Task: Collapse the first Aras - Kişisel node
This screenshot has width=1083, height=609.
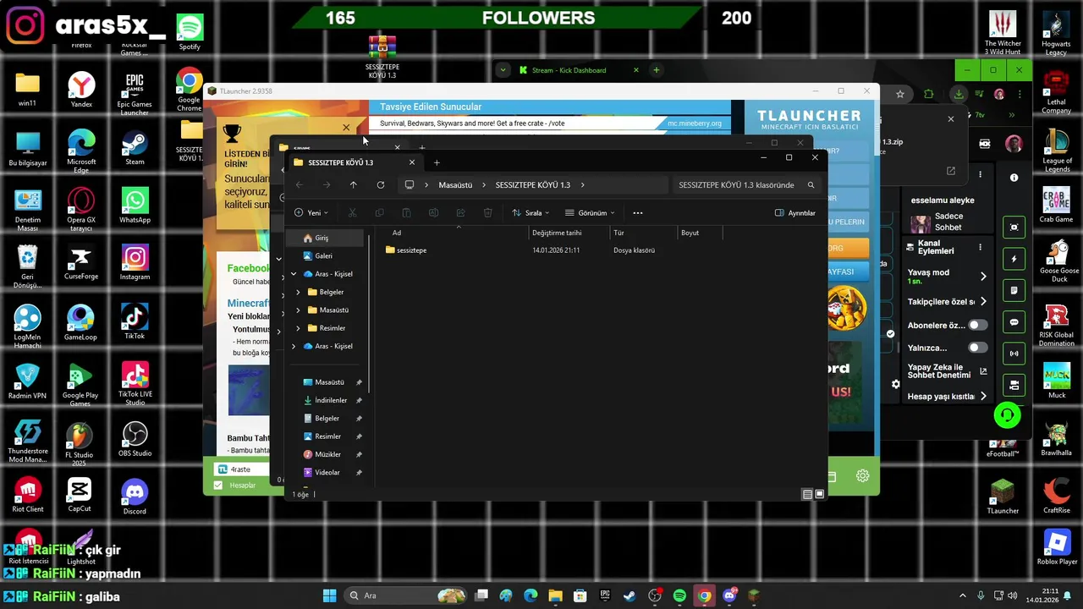Action: click(294, 274)
